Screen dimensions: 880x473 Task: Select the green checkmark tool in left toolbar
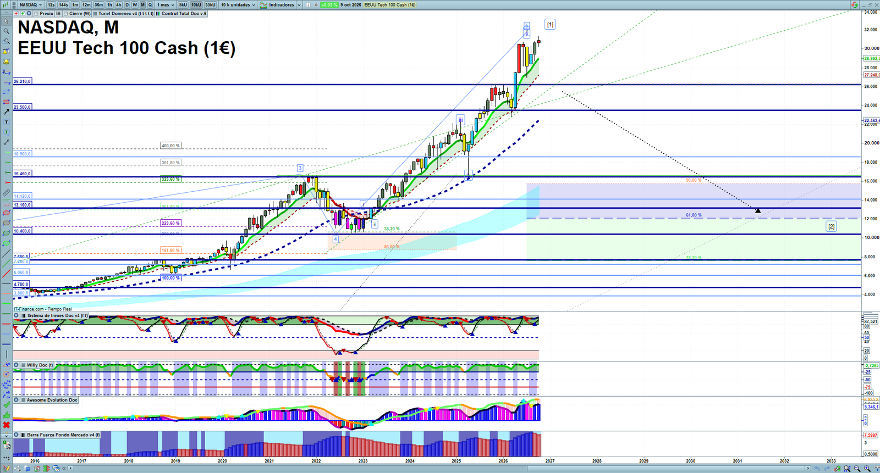(6, 404)
